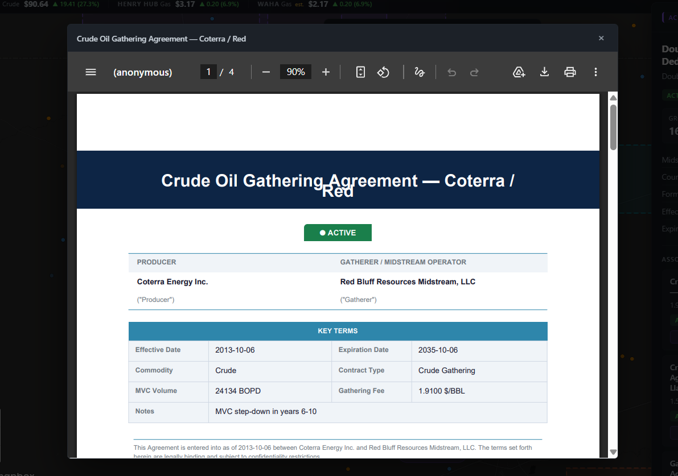Screen dimensions: 678x476
Task: Rotate the document counterclockwise
Action: click(x=383, y=72)
